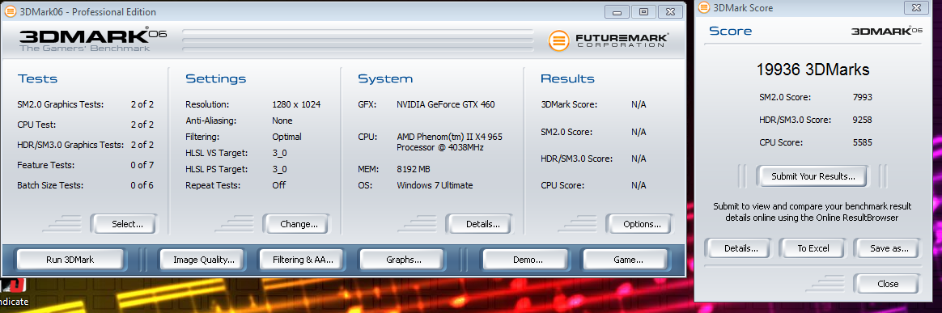The image size is (942, 313).
Task: Click HDR/SM3.0 Graphics Tests label
Action: click(71, 145)
